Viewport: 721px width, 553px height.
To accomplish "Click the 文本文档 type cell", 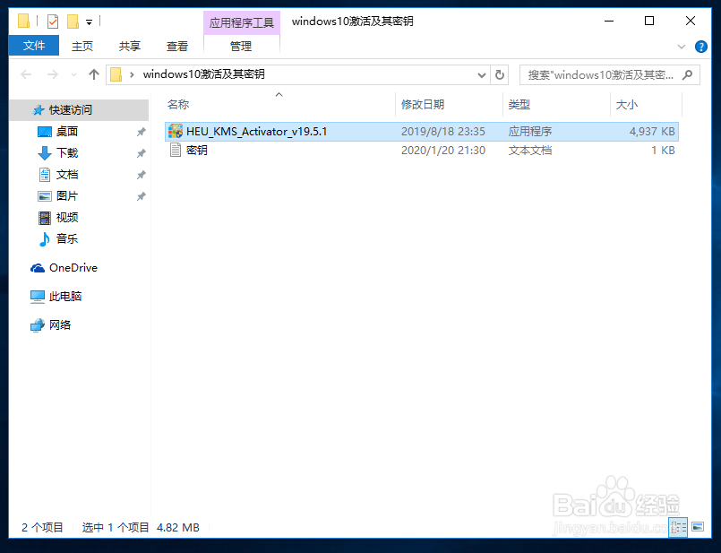I will pyautogui.click(x=529, y=151).
